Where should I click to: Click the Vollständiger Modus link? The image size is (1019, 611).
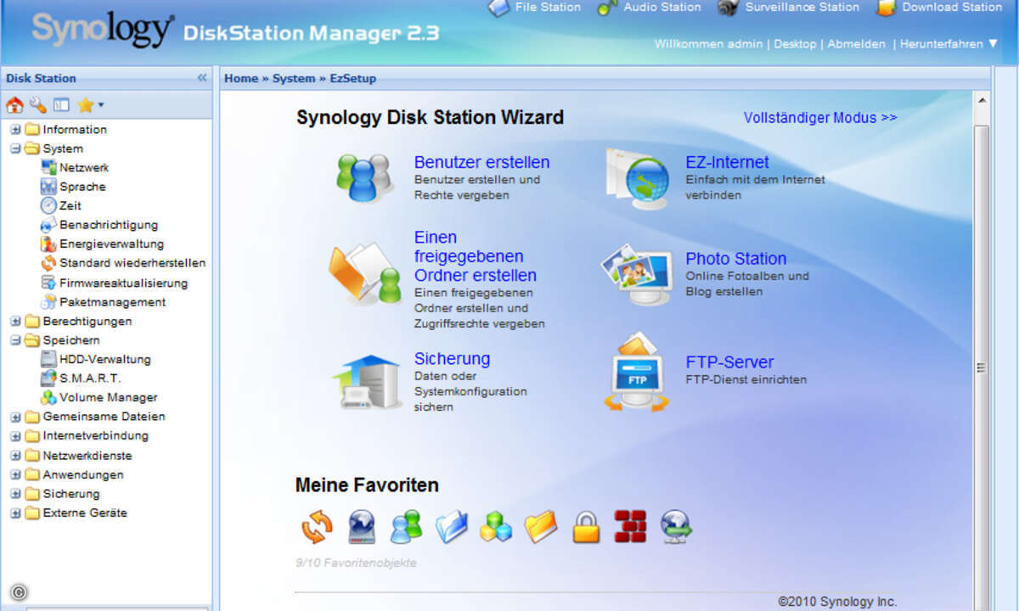pos(820,118)
